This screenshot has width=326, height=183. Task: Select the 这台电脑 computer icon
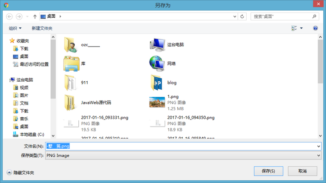(157, 45)
